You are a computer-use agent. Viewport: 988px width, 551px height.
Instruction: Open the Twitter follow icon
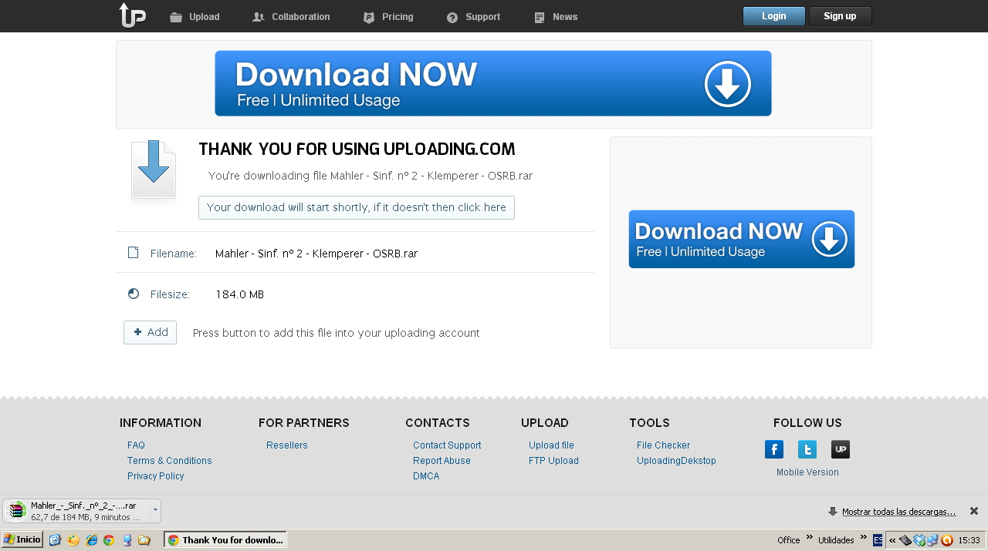pos(807,449)
